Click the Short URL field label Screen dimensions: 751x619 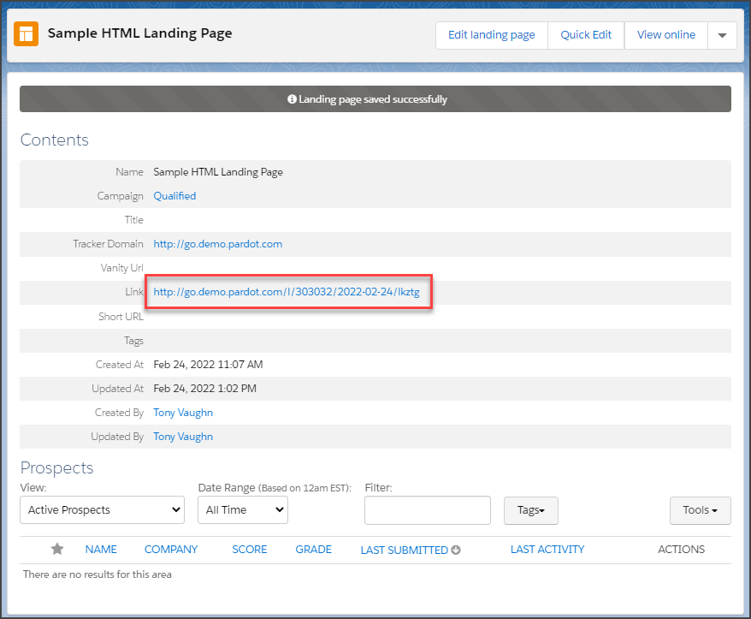tap(121, 317)
